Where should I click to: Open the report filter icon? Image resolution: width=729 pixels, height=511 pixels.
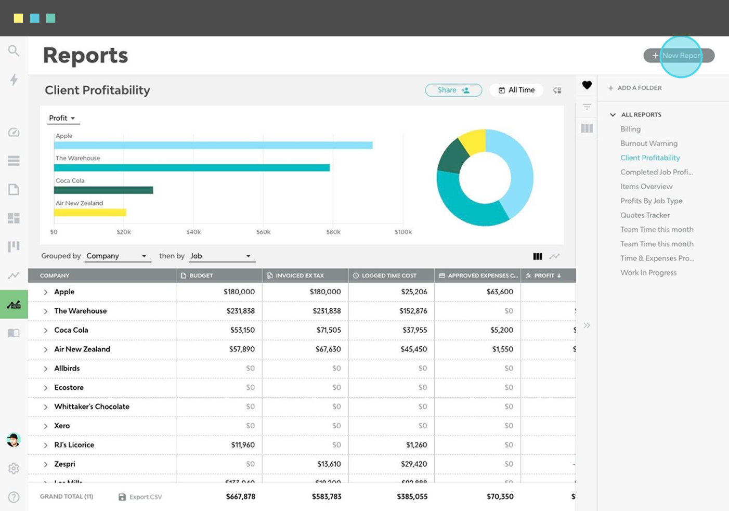click(x=587, y=107)
